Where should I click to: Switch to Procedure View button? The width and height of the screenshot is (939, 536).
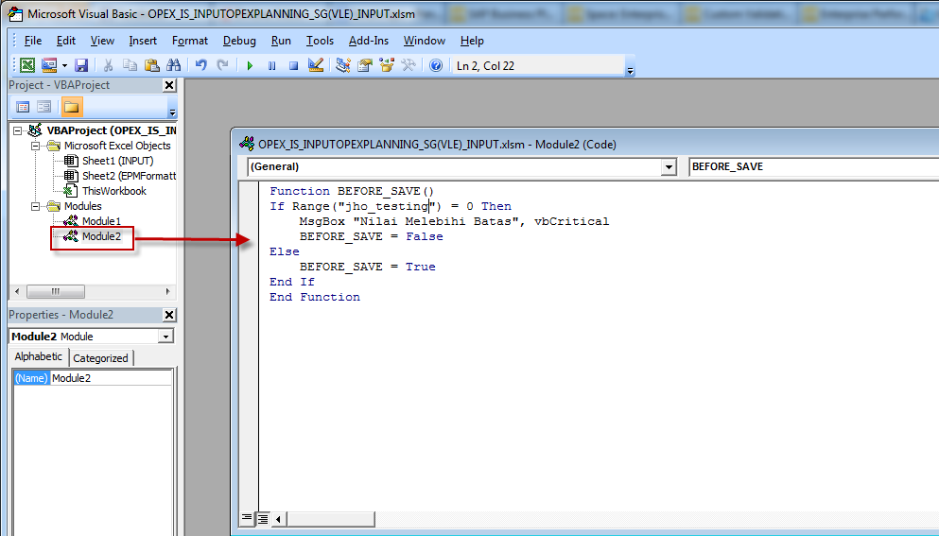[x=247, y=518]
